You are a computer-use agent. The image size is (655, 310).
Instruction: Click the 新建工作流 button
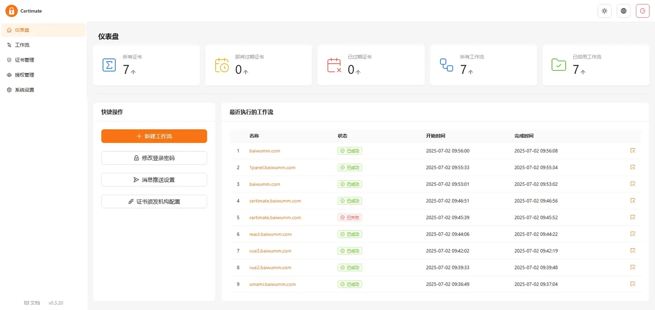click(154, 136)
